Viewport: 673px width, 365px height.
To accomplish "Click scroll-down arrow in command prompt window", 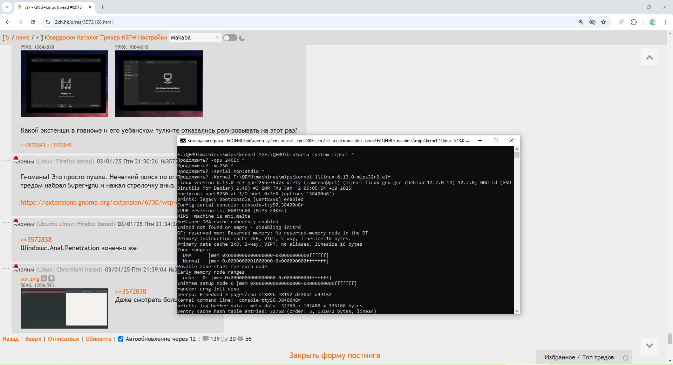I will pos(517,311).
